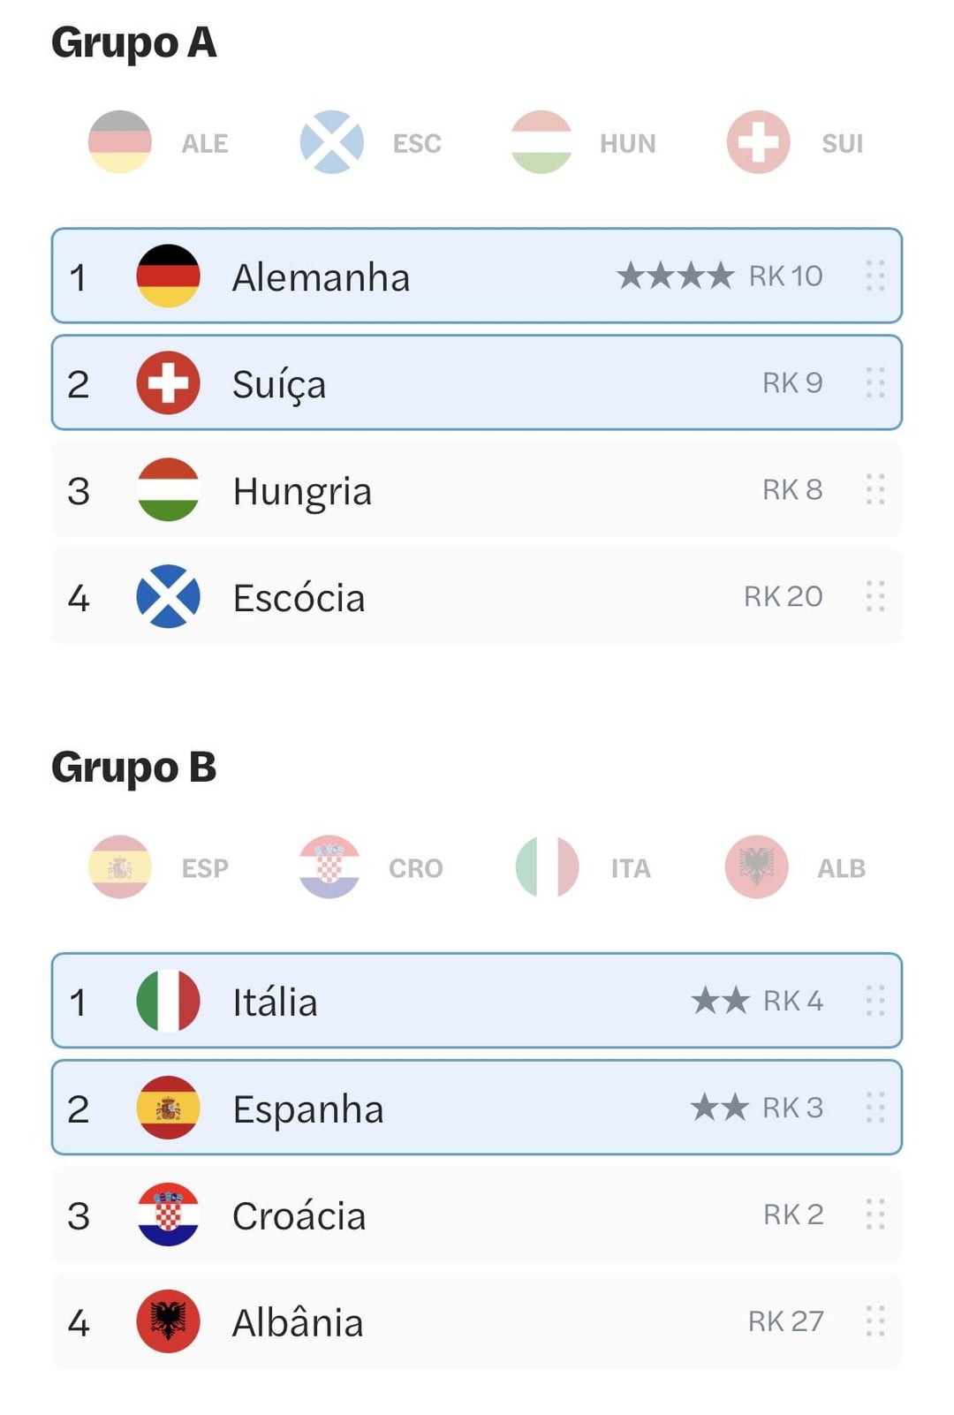Click the Albânia row in Grupo B
The image size is (954, 1415).
click(x=477, y=1321)
